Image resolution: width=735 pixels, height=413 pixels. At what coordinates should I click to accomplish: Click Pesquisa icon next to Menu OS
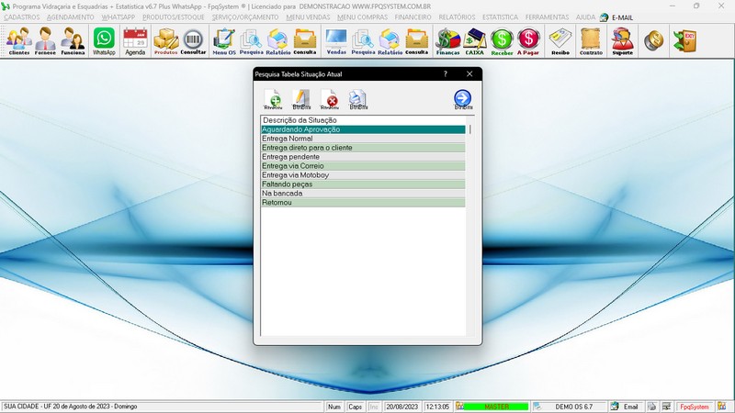251,41
